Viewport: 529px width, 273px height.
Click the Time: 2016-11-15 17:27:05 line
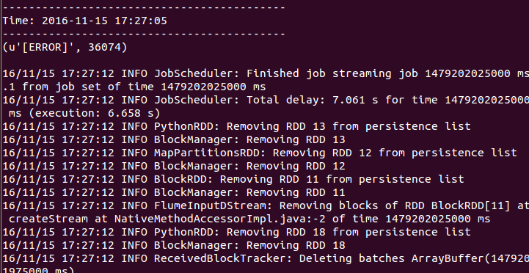84,21
